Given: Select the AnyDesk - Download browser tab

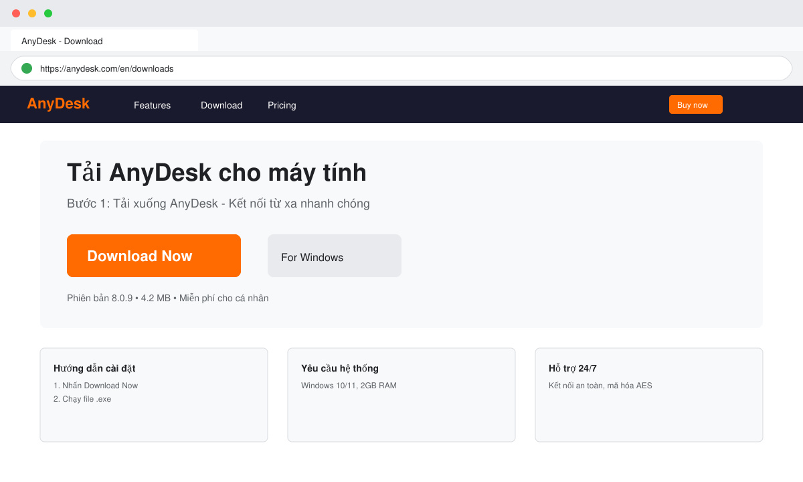Looking at the screenshot, I should [x=104, y=41].
